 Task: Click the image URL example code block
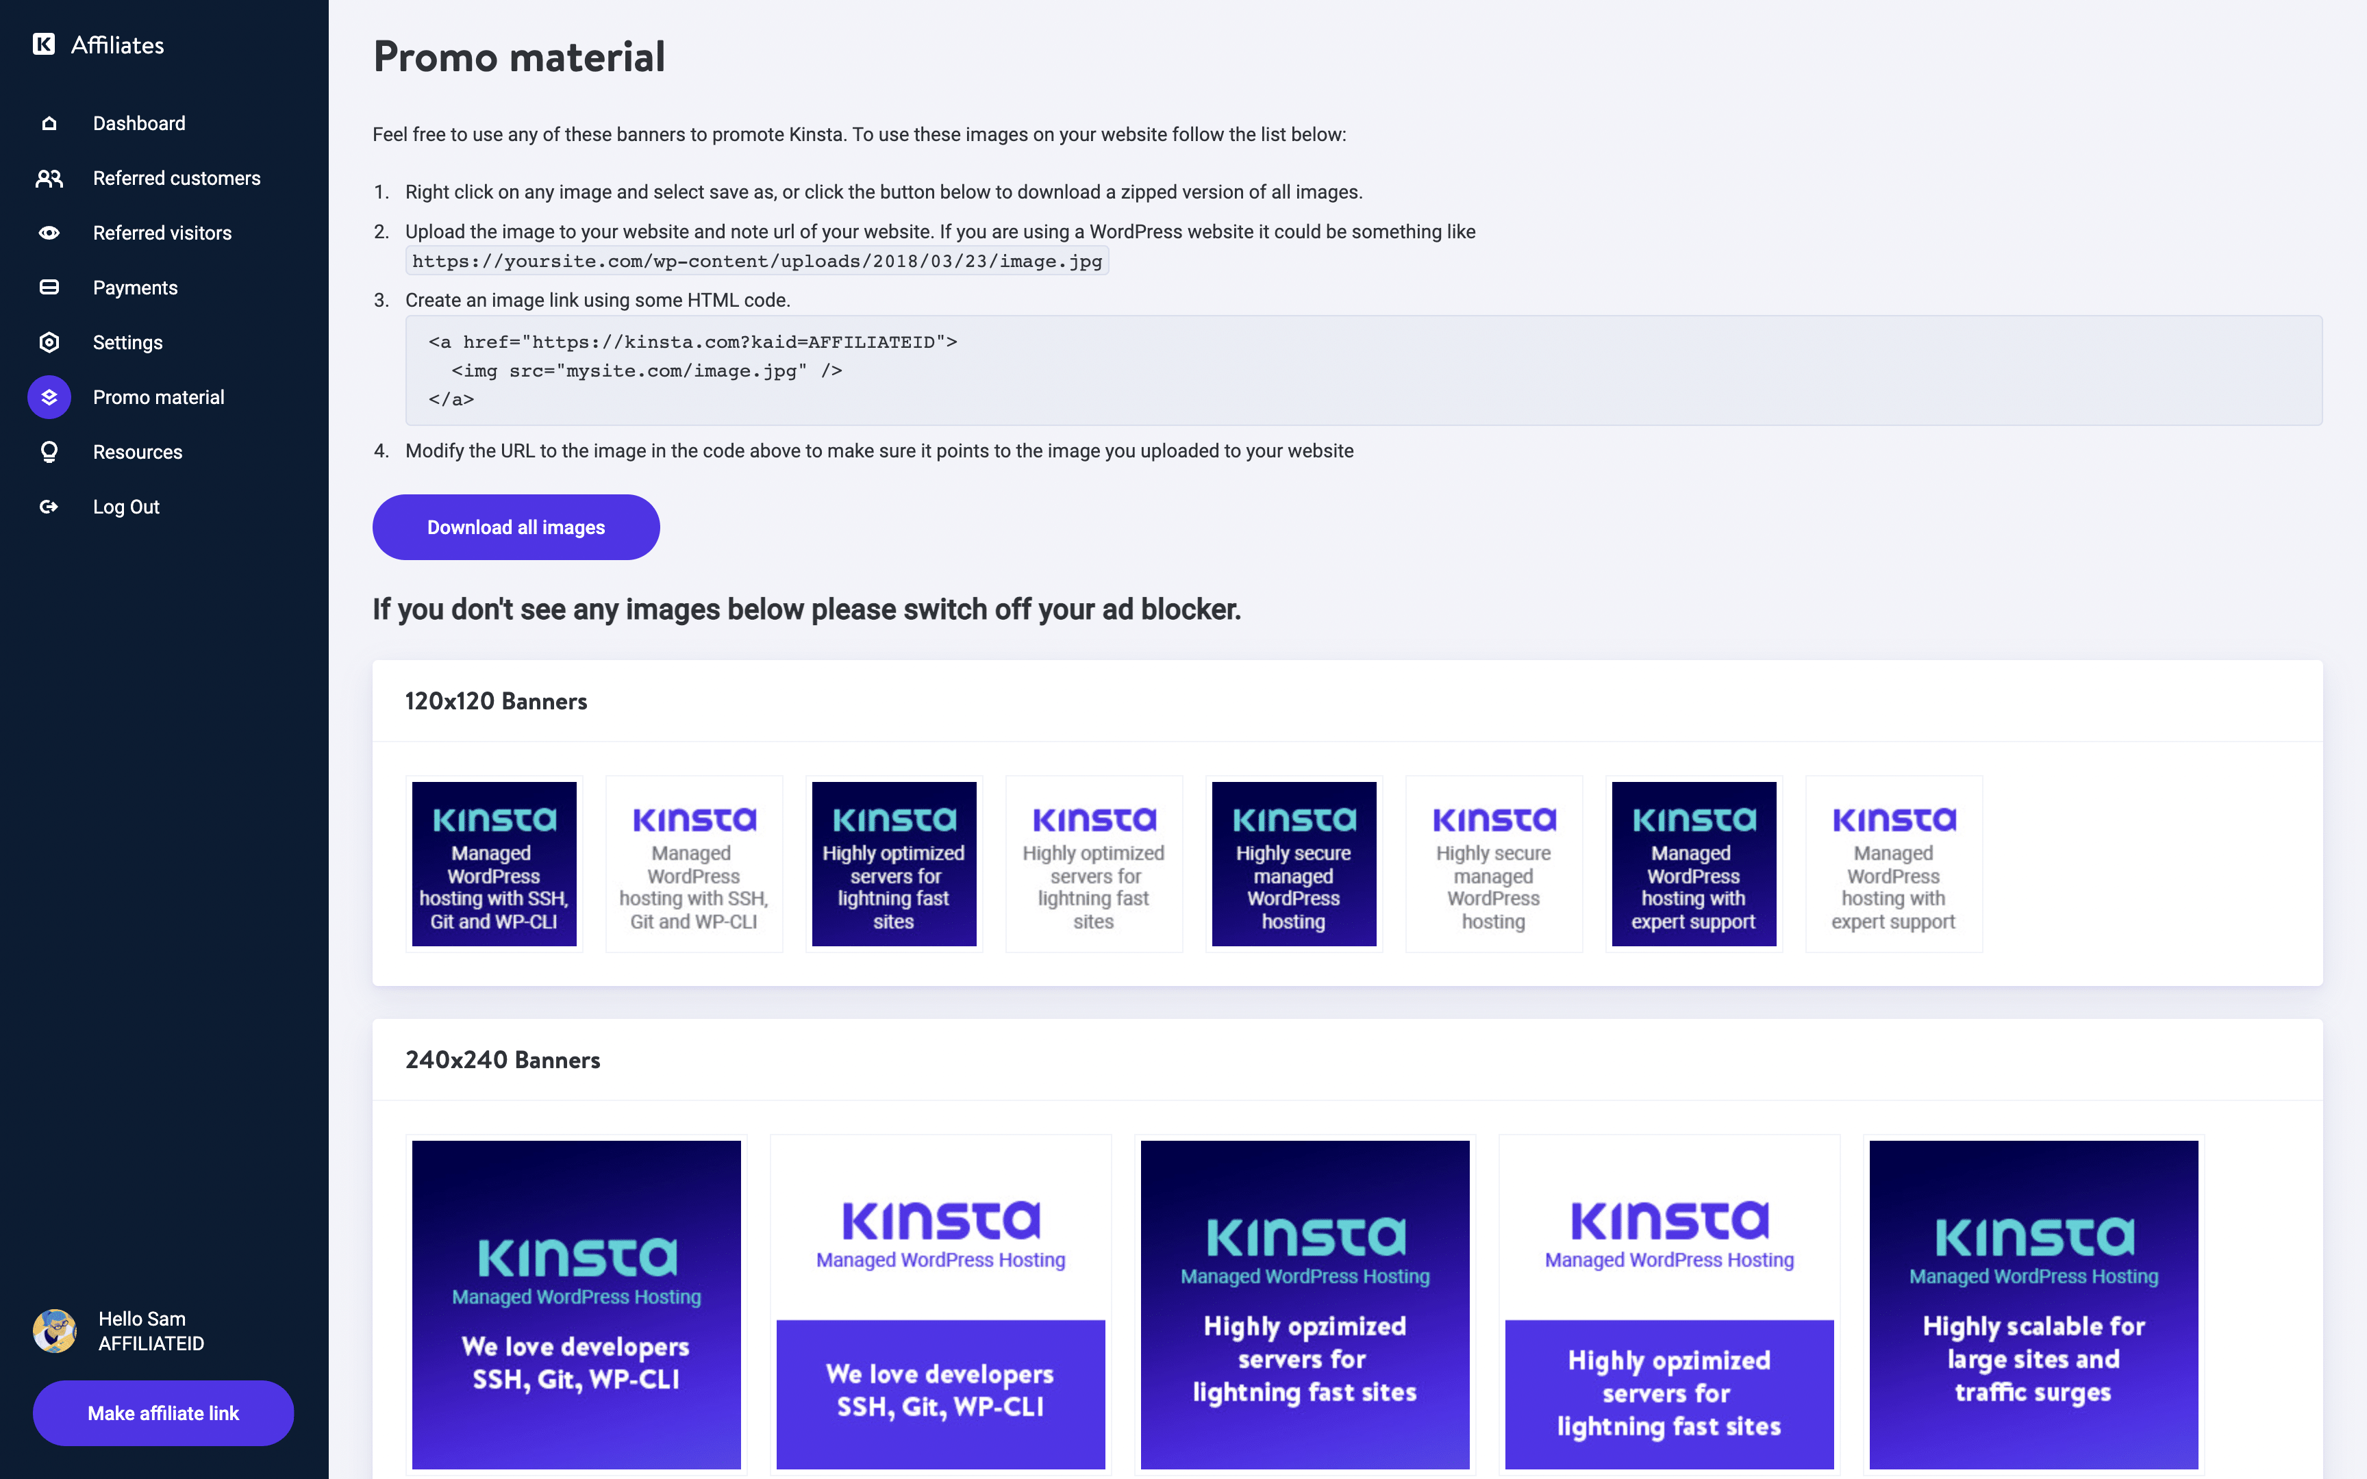[x=757, y=261]
